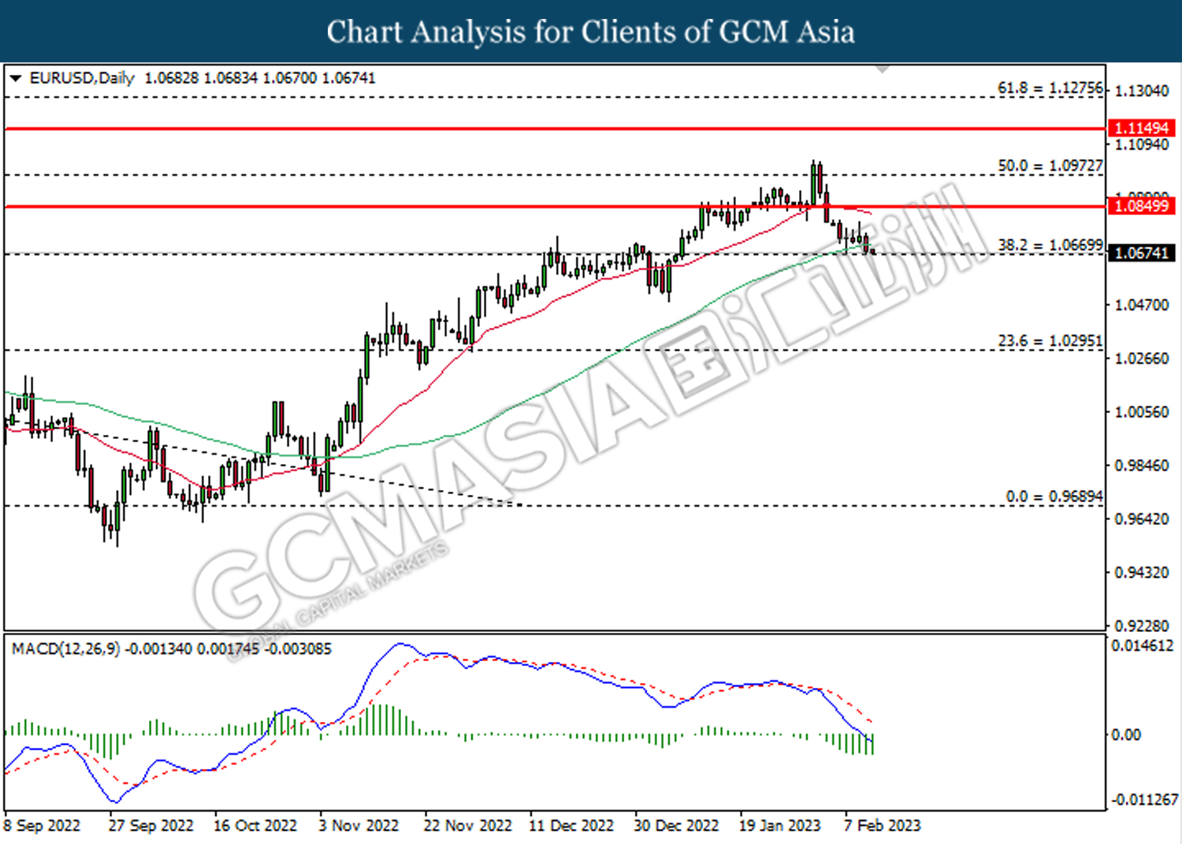1182x844 pixels.
Task: Click the -0.011267 MACD scale label
Action: click(x=1144, y=800)
